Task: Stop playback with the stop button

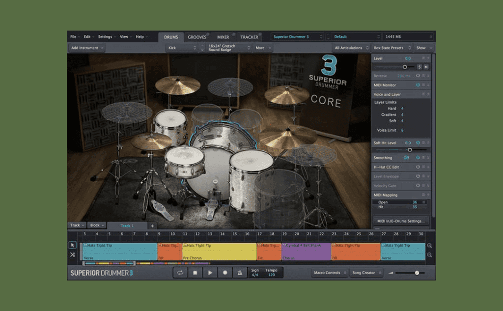Action: coord(195,273)
